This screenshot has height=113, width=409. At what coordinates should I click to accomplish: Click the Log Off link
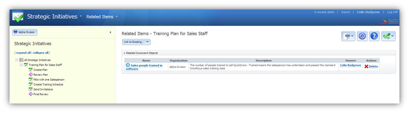[x=392, y=12]
